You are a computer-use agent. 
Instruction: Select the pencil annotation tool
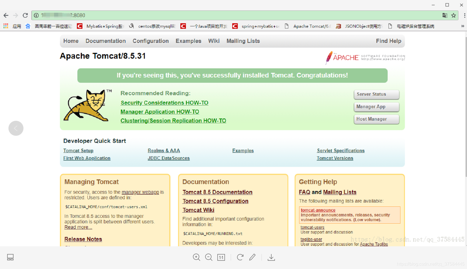pos(253,257)
